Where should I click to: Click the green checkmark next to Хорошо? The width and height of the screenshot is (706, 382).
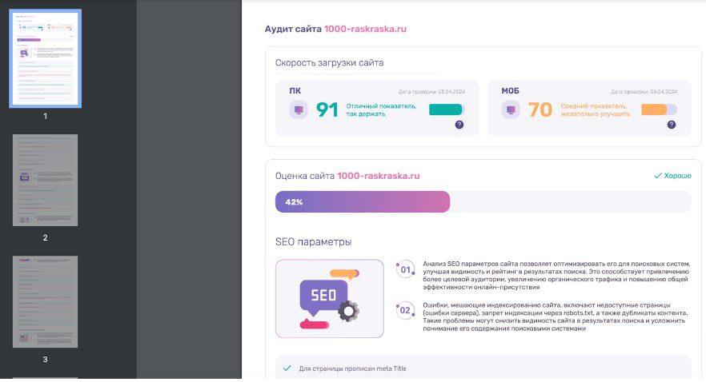coord(658,176)
